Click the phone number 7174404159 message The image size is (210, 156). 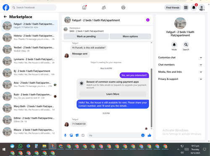click(x=79, y=124)
